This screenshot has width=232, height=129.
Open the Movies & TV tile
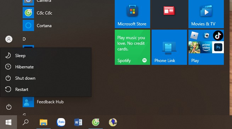click(x=206, y=14)
